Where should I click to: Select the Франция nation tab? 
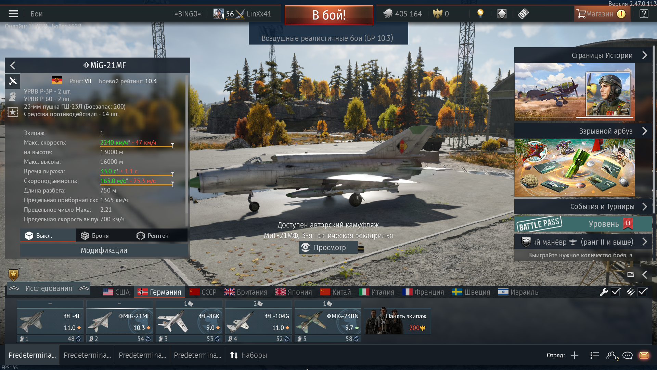coord(423,292)
